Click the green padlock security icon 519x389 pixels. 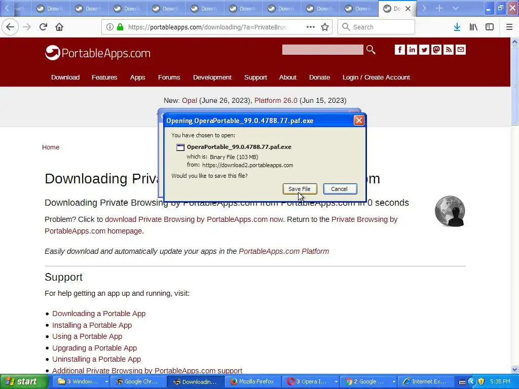coord(120,27)
